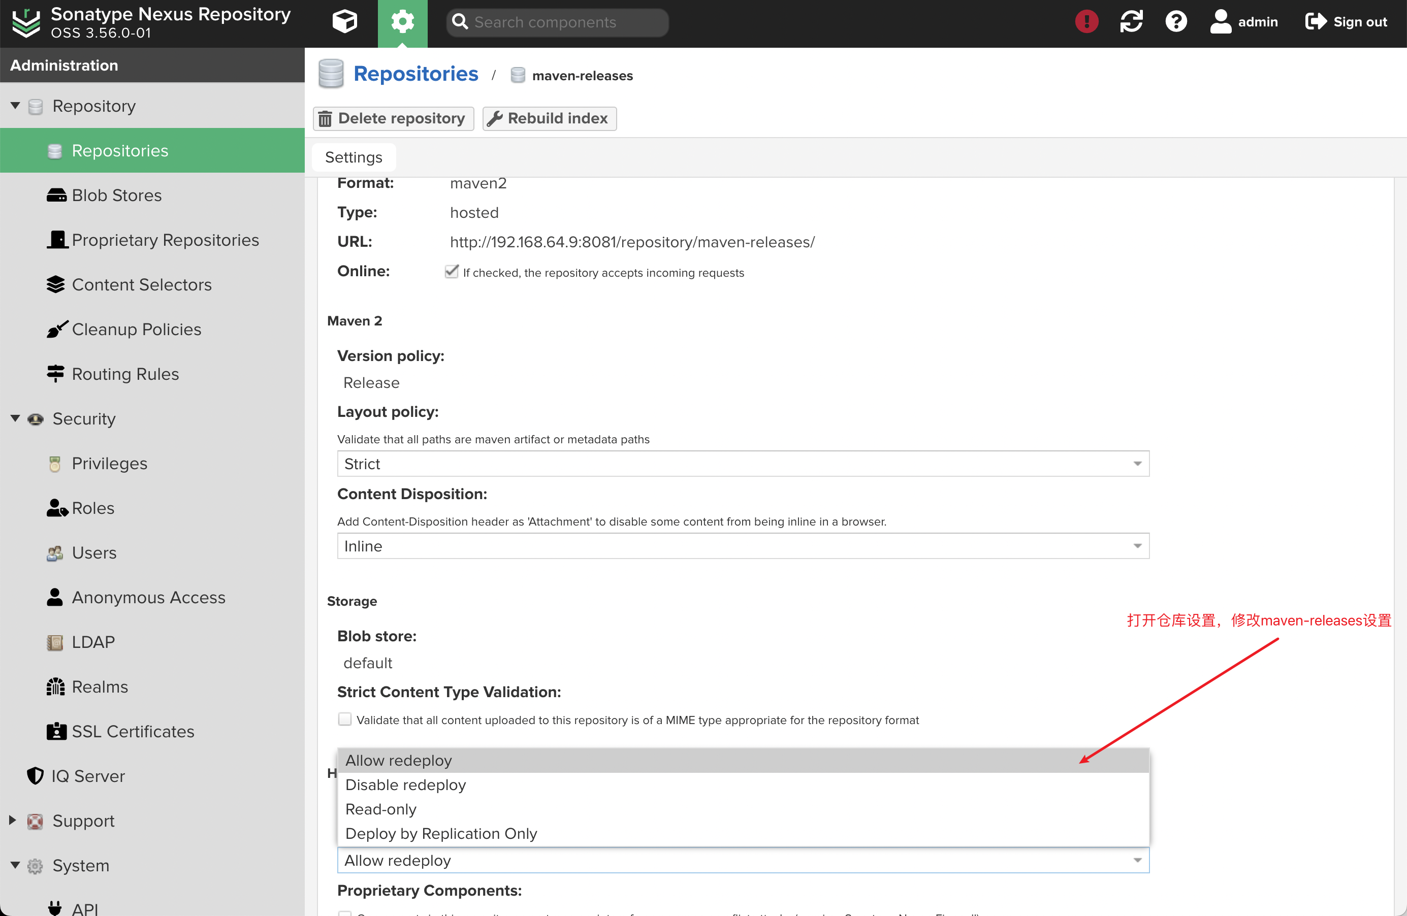Click the SSL Certificates badge icon
The width and height of the screenshot is (1407, 916).
coord(56,731)
